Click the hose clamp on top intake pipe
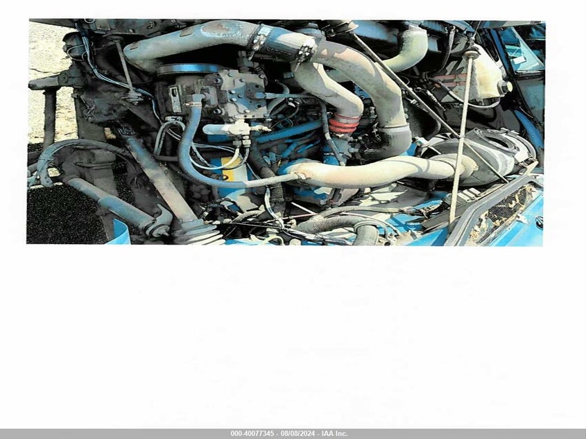Image resolution: width=586 pixels, height=439 pixels. [x=304, y=49]
